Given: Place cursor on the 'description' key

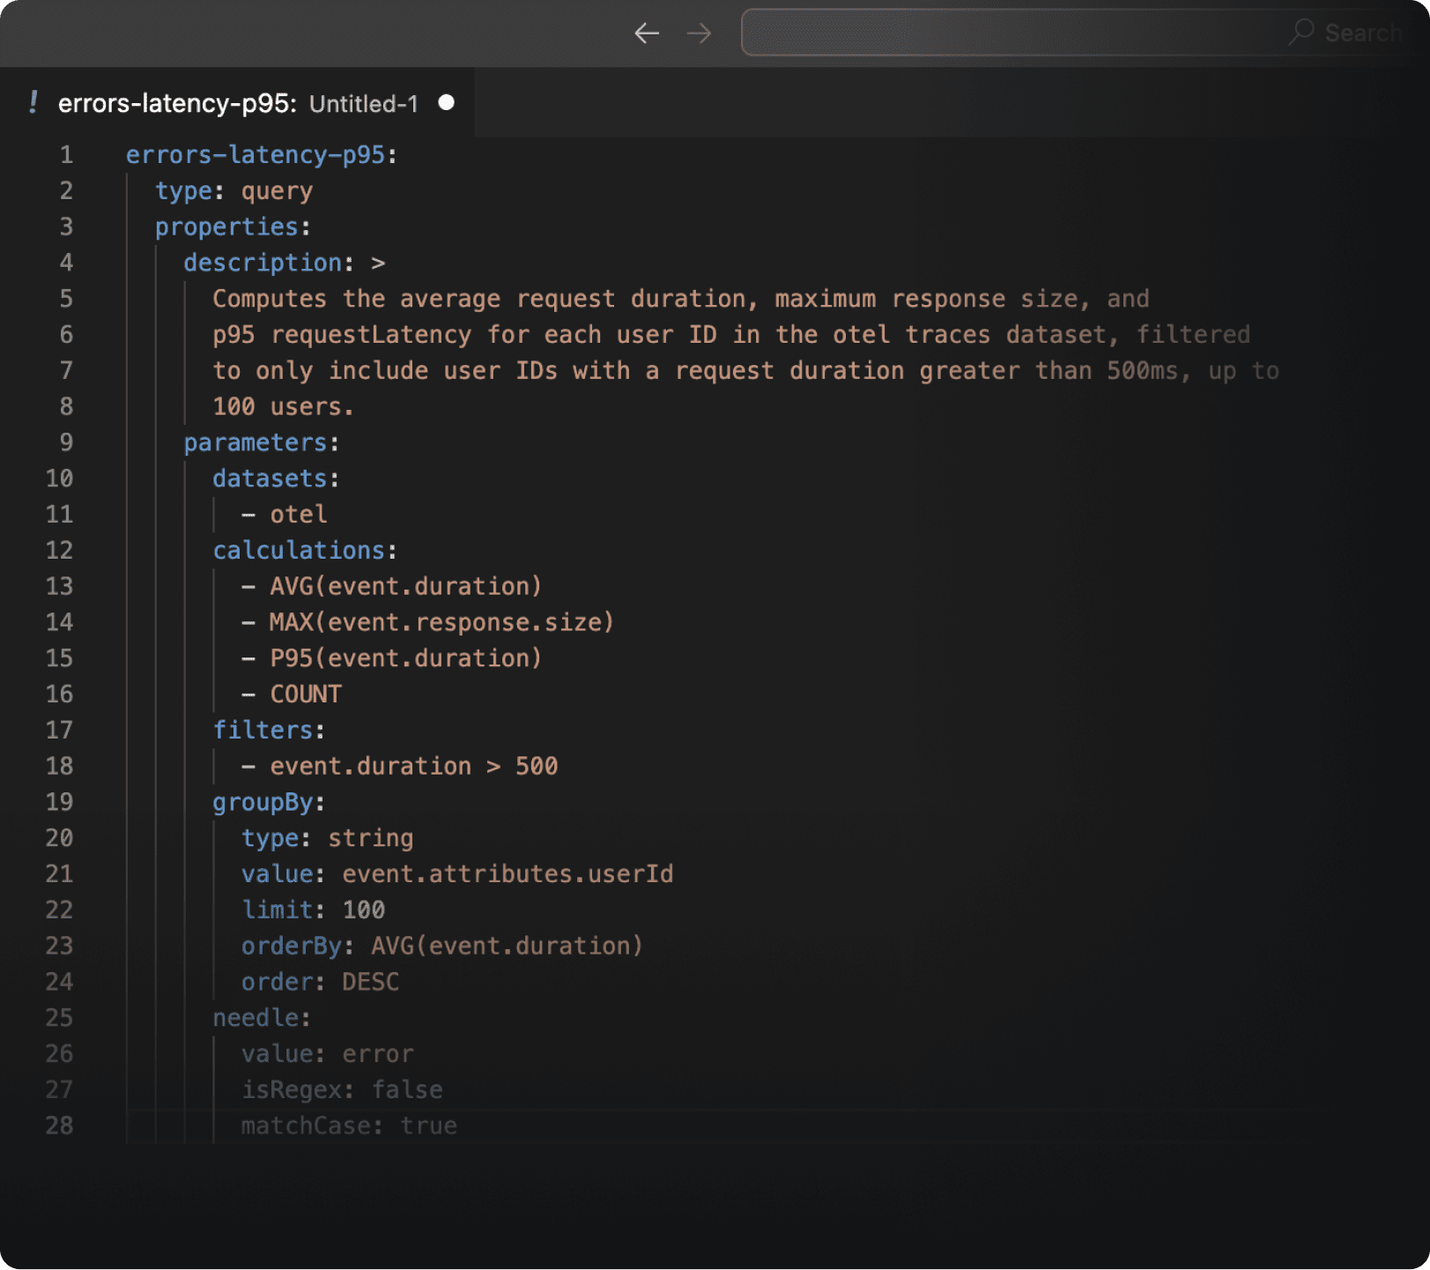Looking at the screenshot, I should (x=263, y=264).
